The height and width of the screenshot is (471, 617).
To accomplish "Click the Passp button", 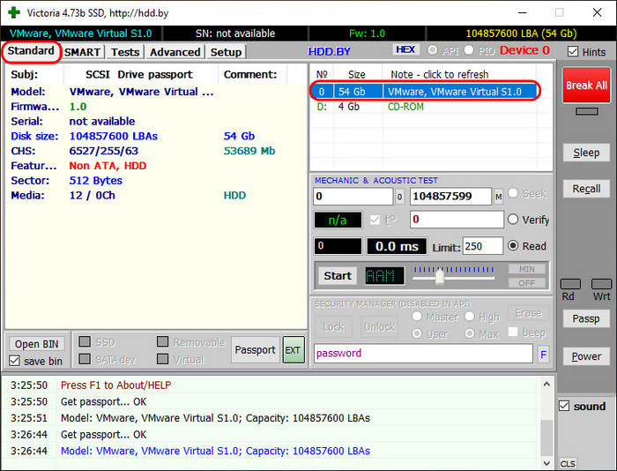I will click(x=586, y=318).
